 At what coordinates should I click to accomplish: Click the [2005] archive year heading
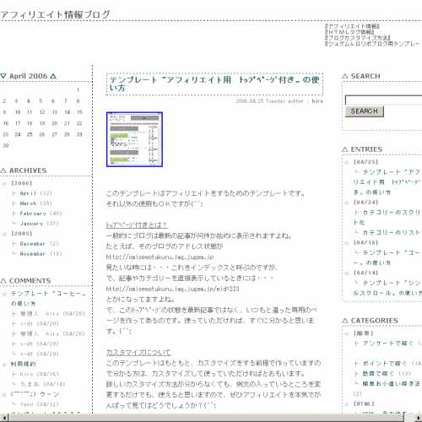tap(22, 234)
